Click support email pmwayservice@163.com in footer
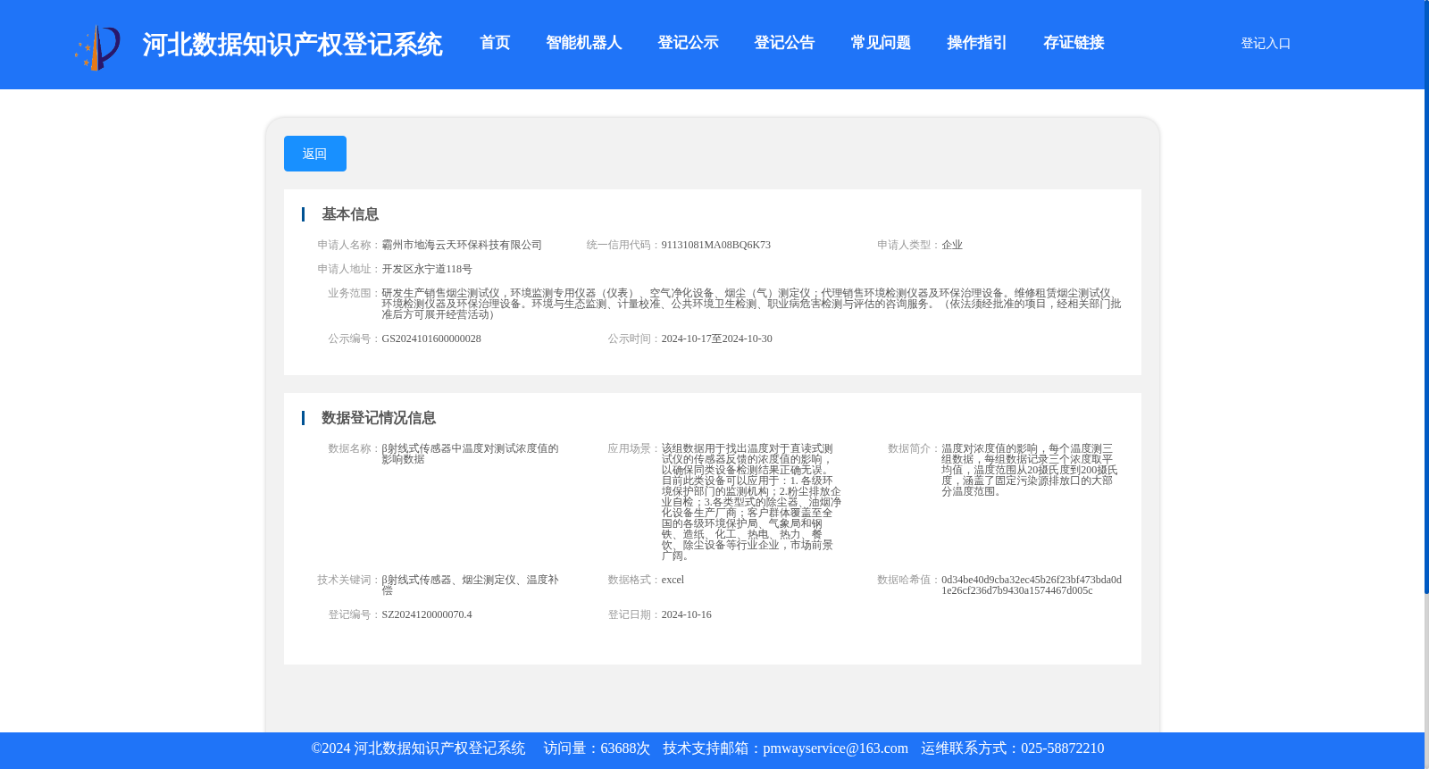 835,748
